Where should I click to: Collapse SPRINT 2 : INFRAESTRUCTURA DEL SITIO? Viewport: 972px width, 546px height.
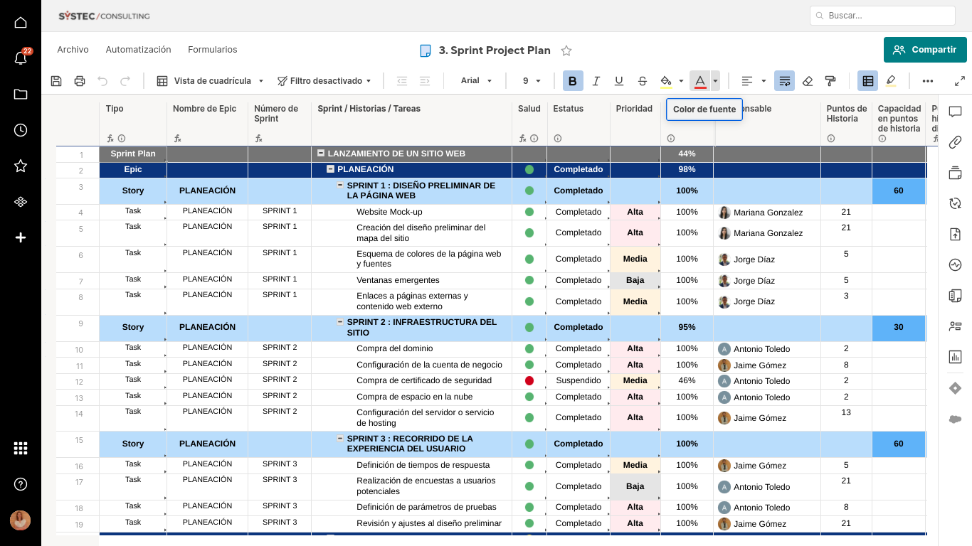pos(340,322)
